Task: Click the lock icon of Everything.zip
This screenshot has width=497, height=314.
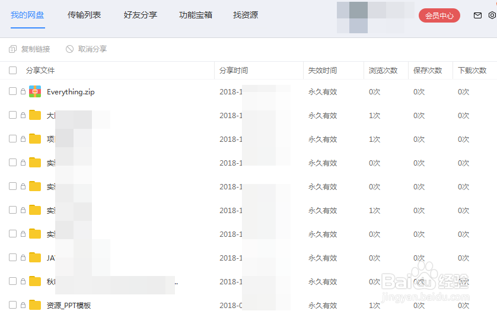Action: 23,91
